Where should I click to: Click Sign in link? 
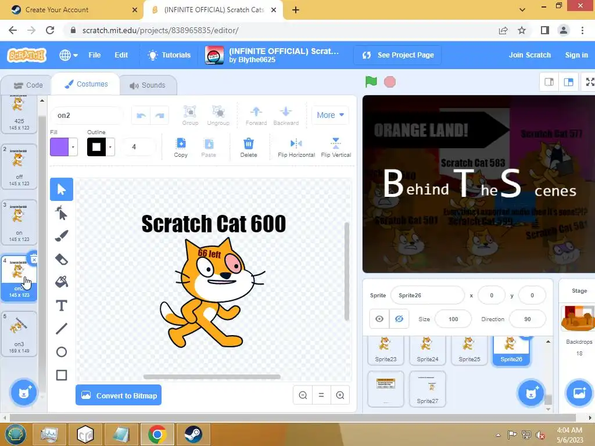click(576, 55)
